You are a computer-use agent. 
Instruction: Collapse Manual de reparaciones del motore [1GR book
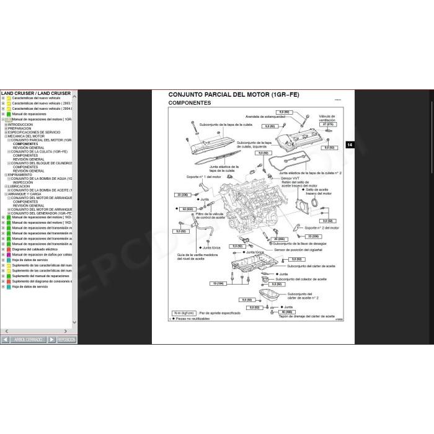tap(3, 120)
